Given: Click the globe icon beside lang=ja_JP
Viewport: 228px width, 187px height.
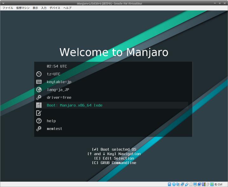Looking at the screenshot, I should (x=39, y=90).
